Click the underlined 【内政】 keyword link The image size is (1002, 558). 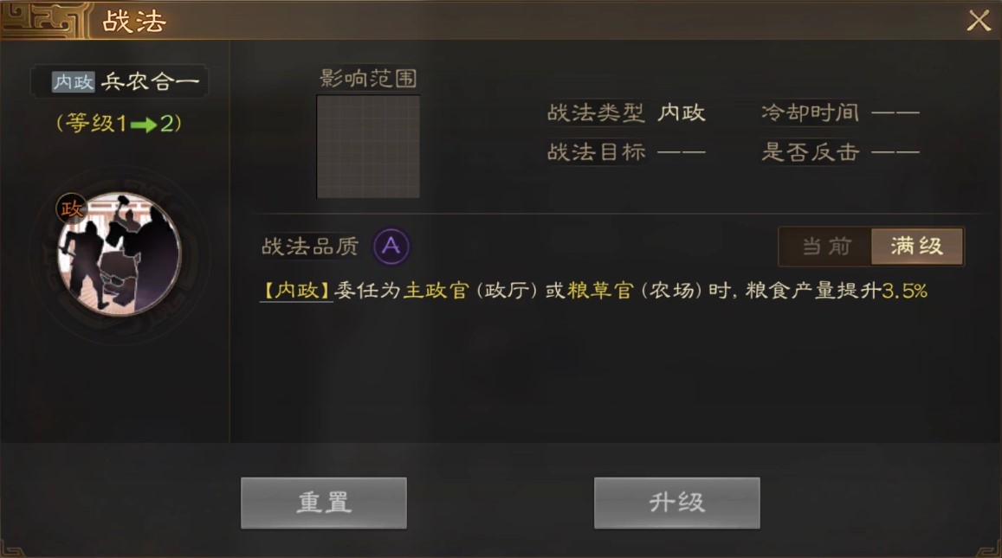(296, 292)
